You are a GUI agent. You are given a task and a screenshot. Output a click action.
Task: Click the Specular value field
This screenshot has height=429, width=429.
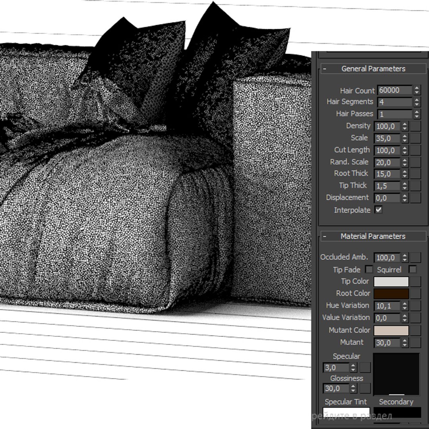click(x=336, y=367)
